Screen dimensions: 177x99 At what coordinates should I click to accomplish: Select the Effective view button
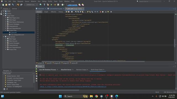pyautogui.click(x=53, y=12)
